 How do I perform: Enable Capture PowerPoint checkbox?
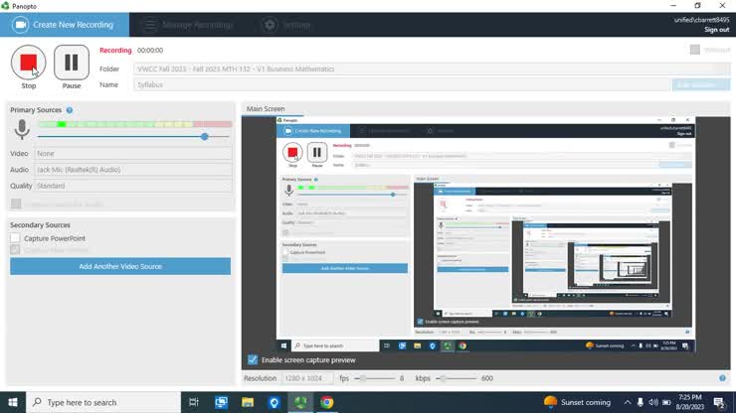click(15, 238)
